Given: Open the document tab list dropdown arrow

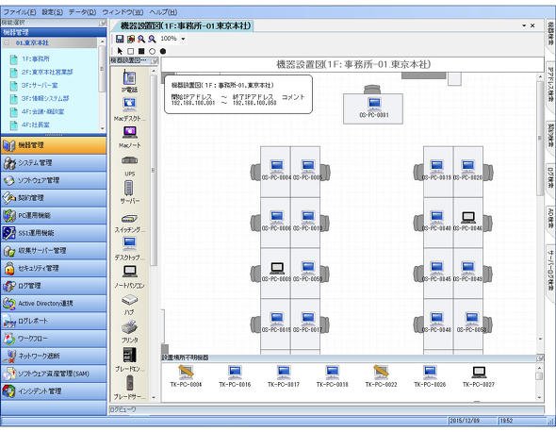Looking at the screenshot, I should (x=524, y=25).
